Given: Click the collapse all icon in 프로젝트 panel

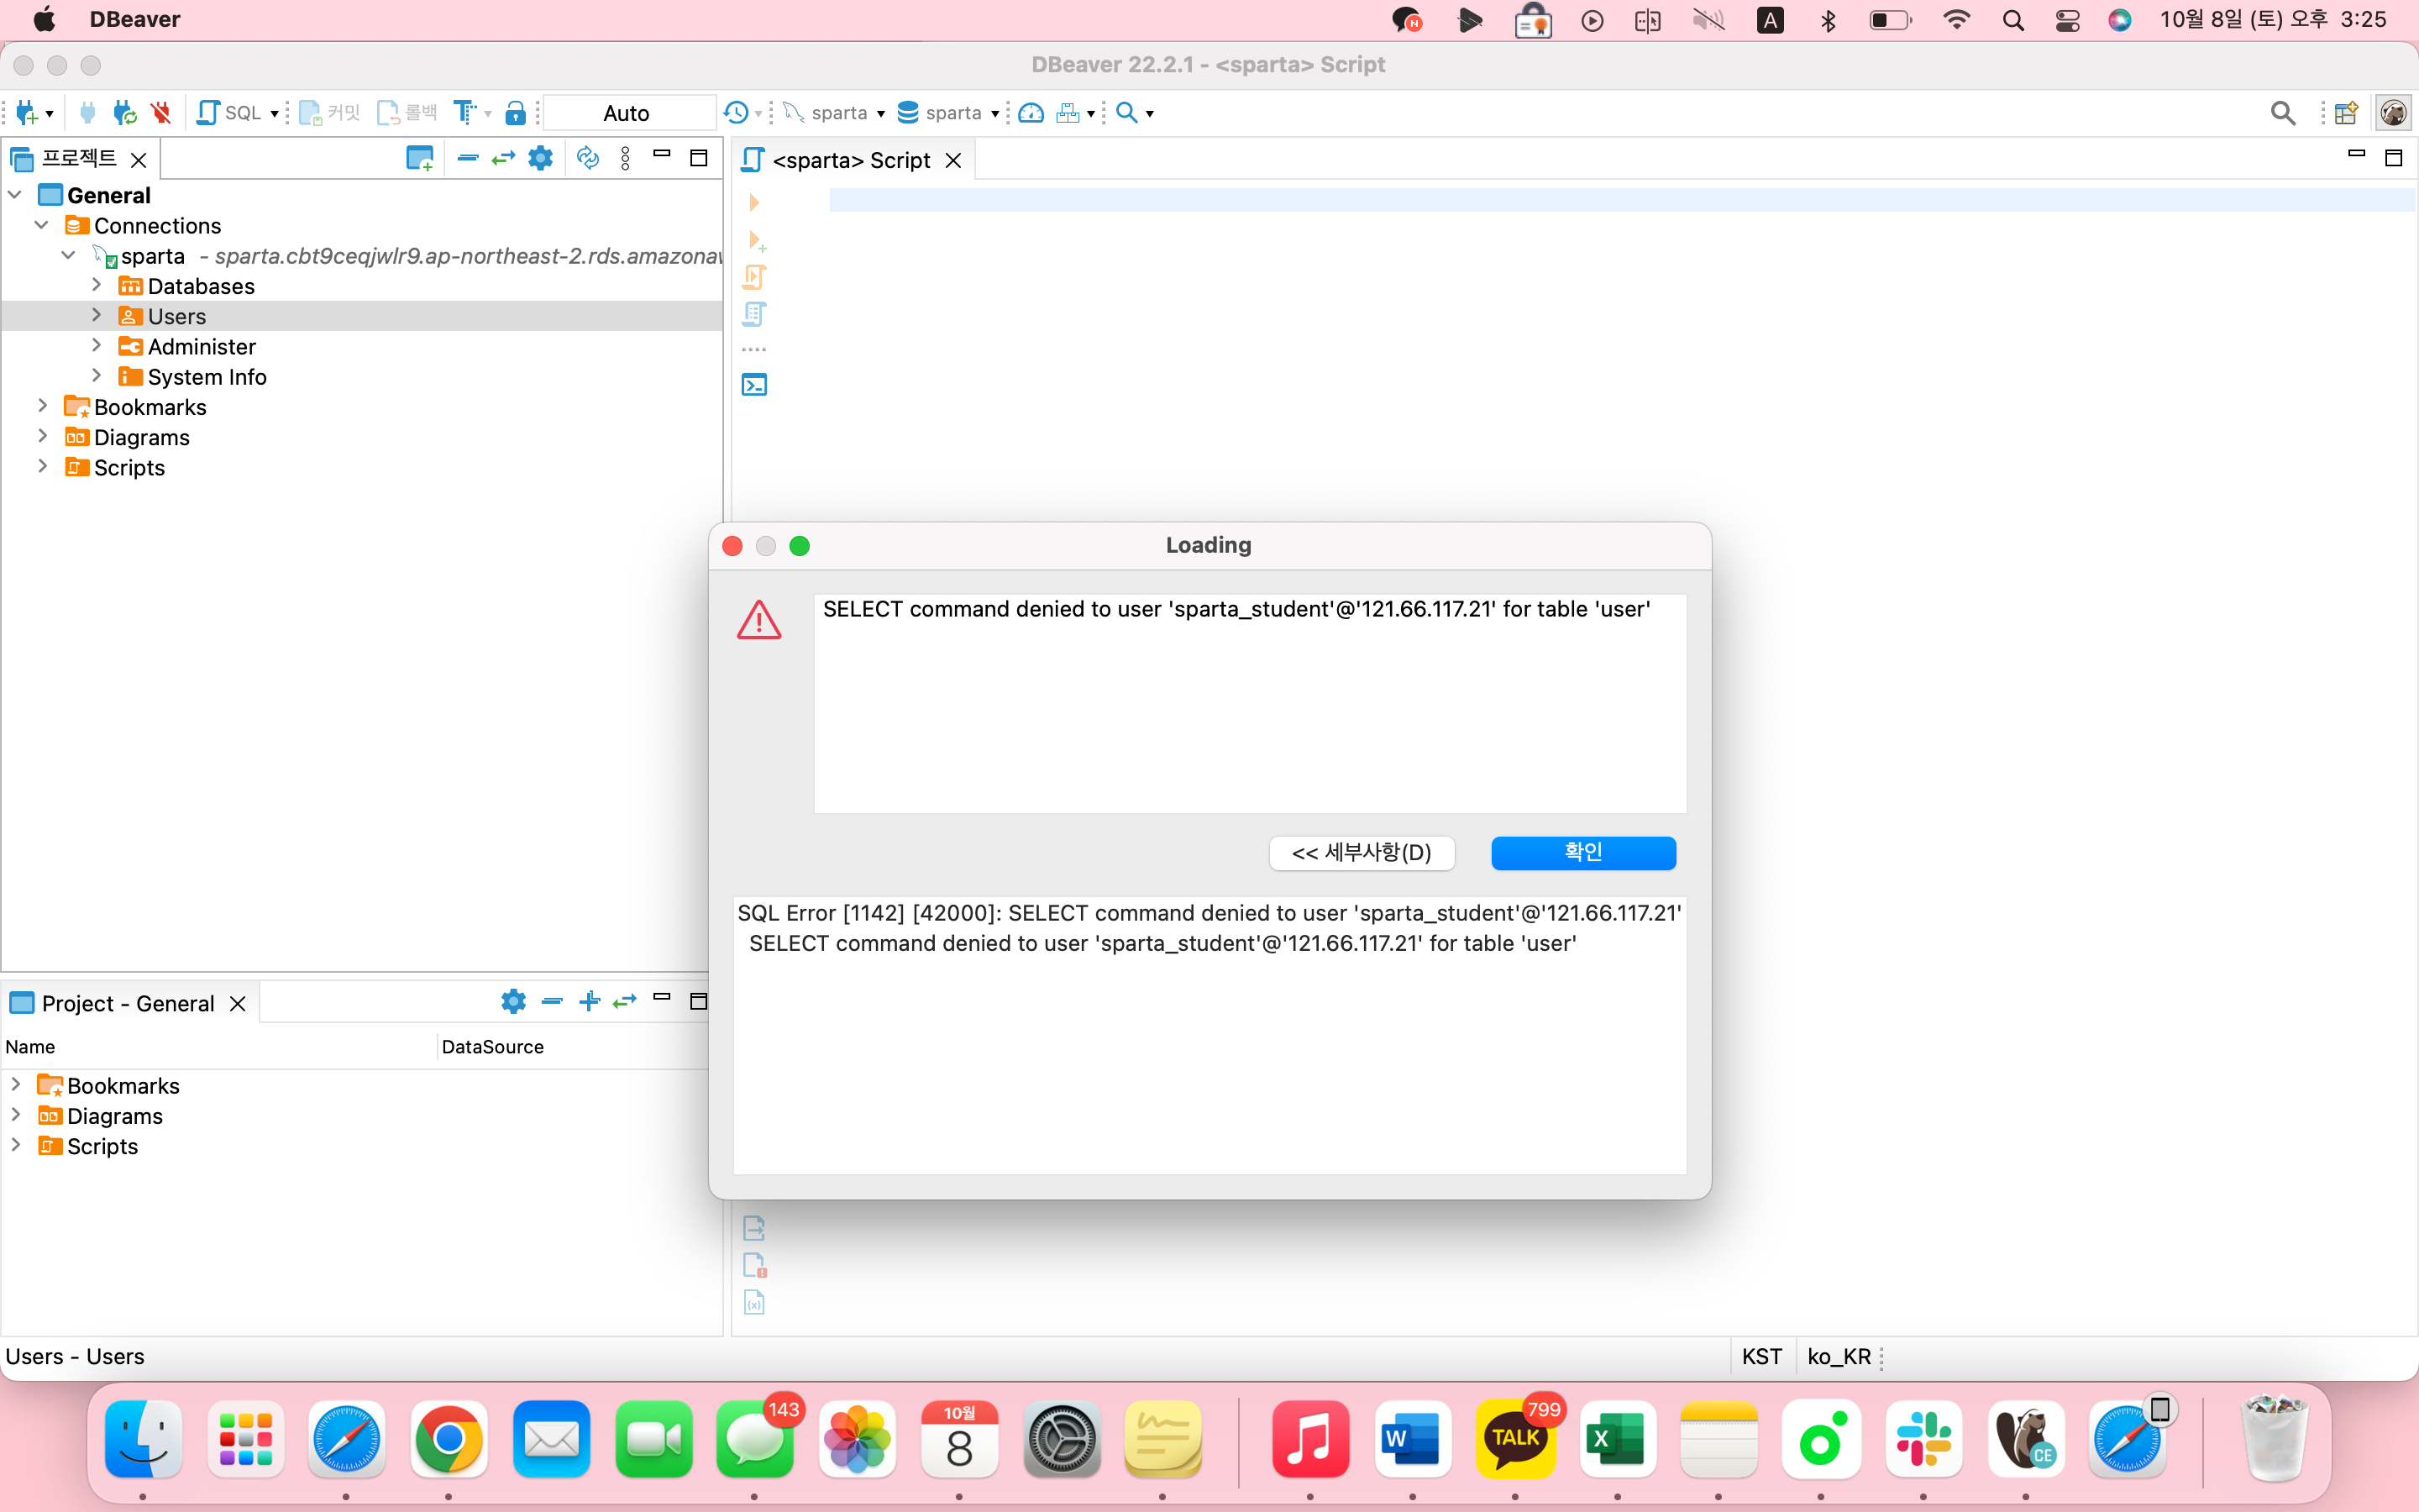Looking at the screenshot, I should [468, 158].
